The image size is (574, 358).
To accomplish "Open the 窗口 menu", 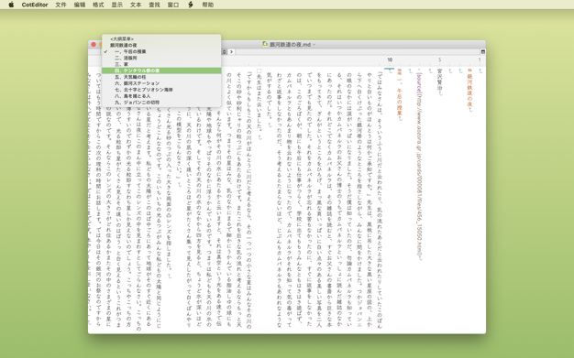I will point(172,5).
